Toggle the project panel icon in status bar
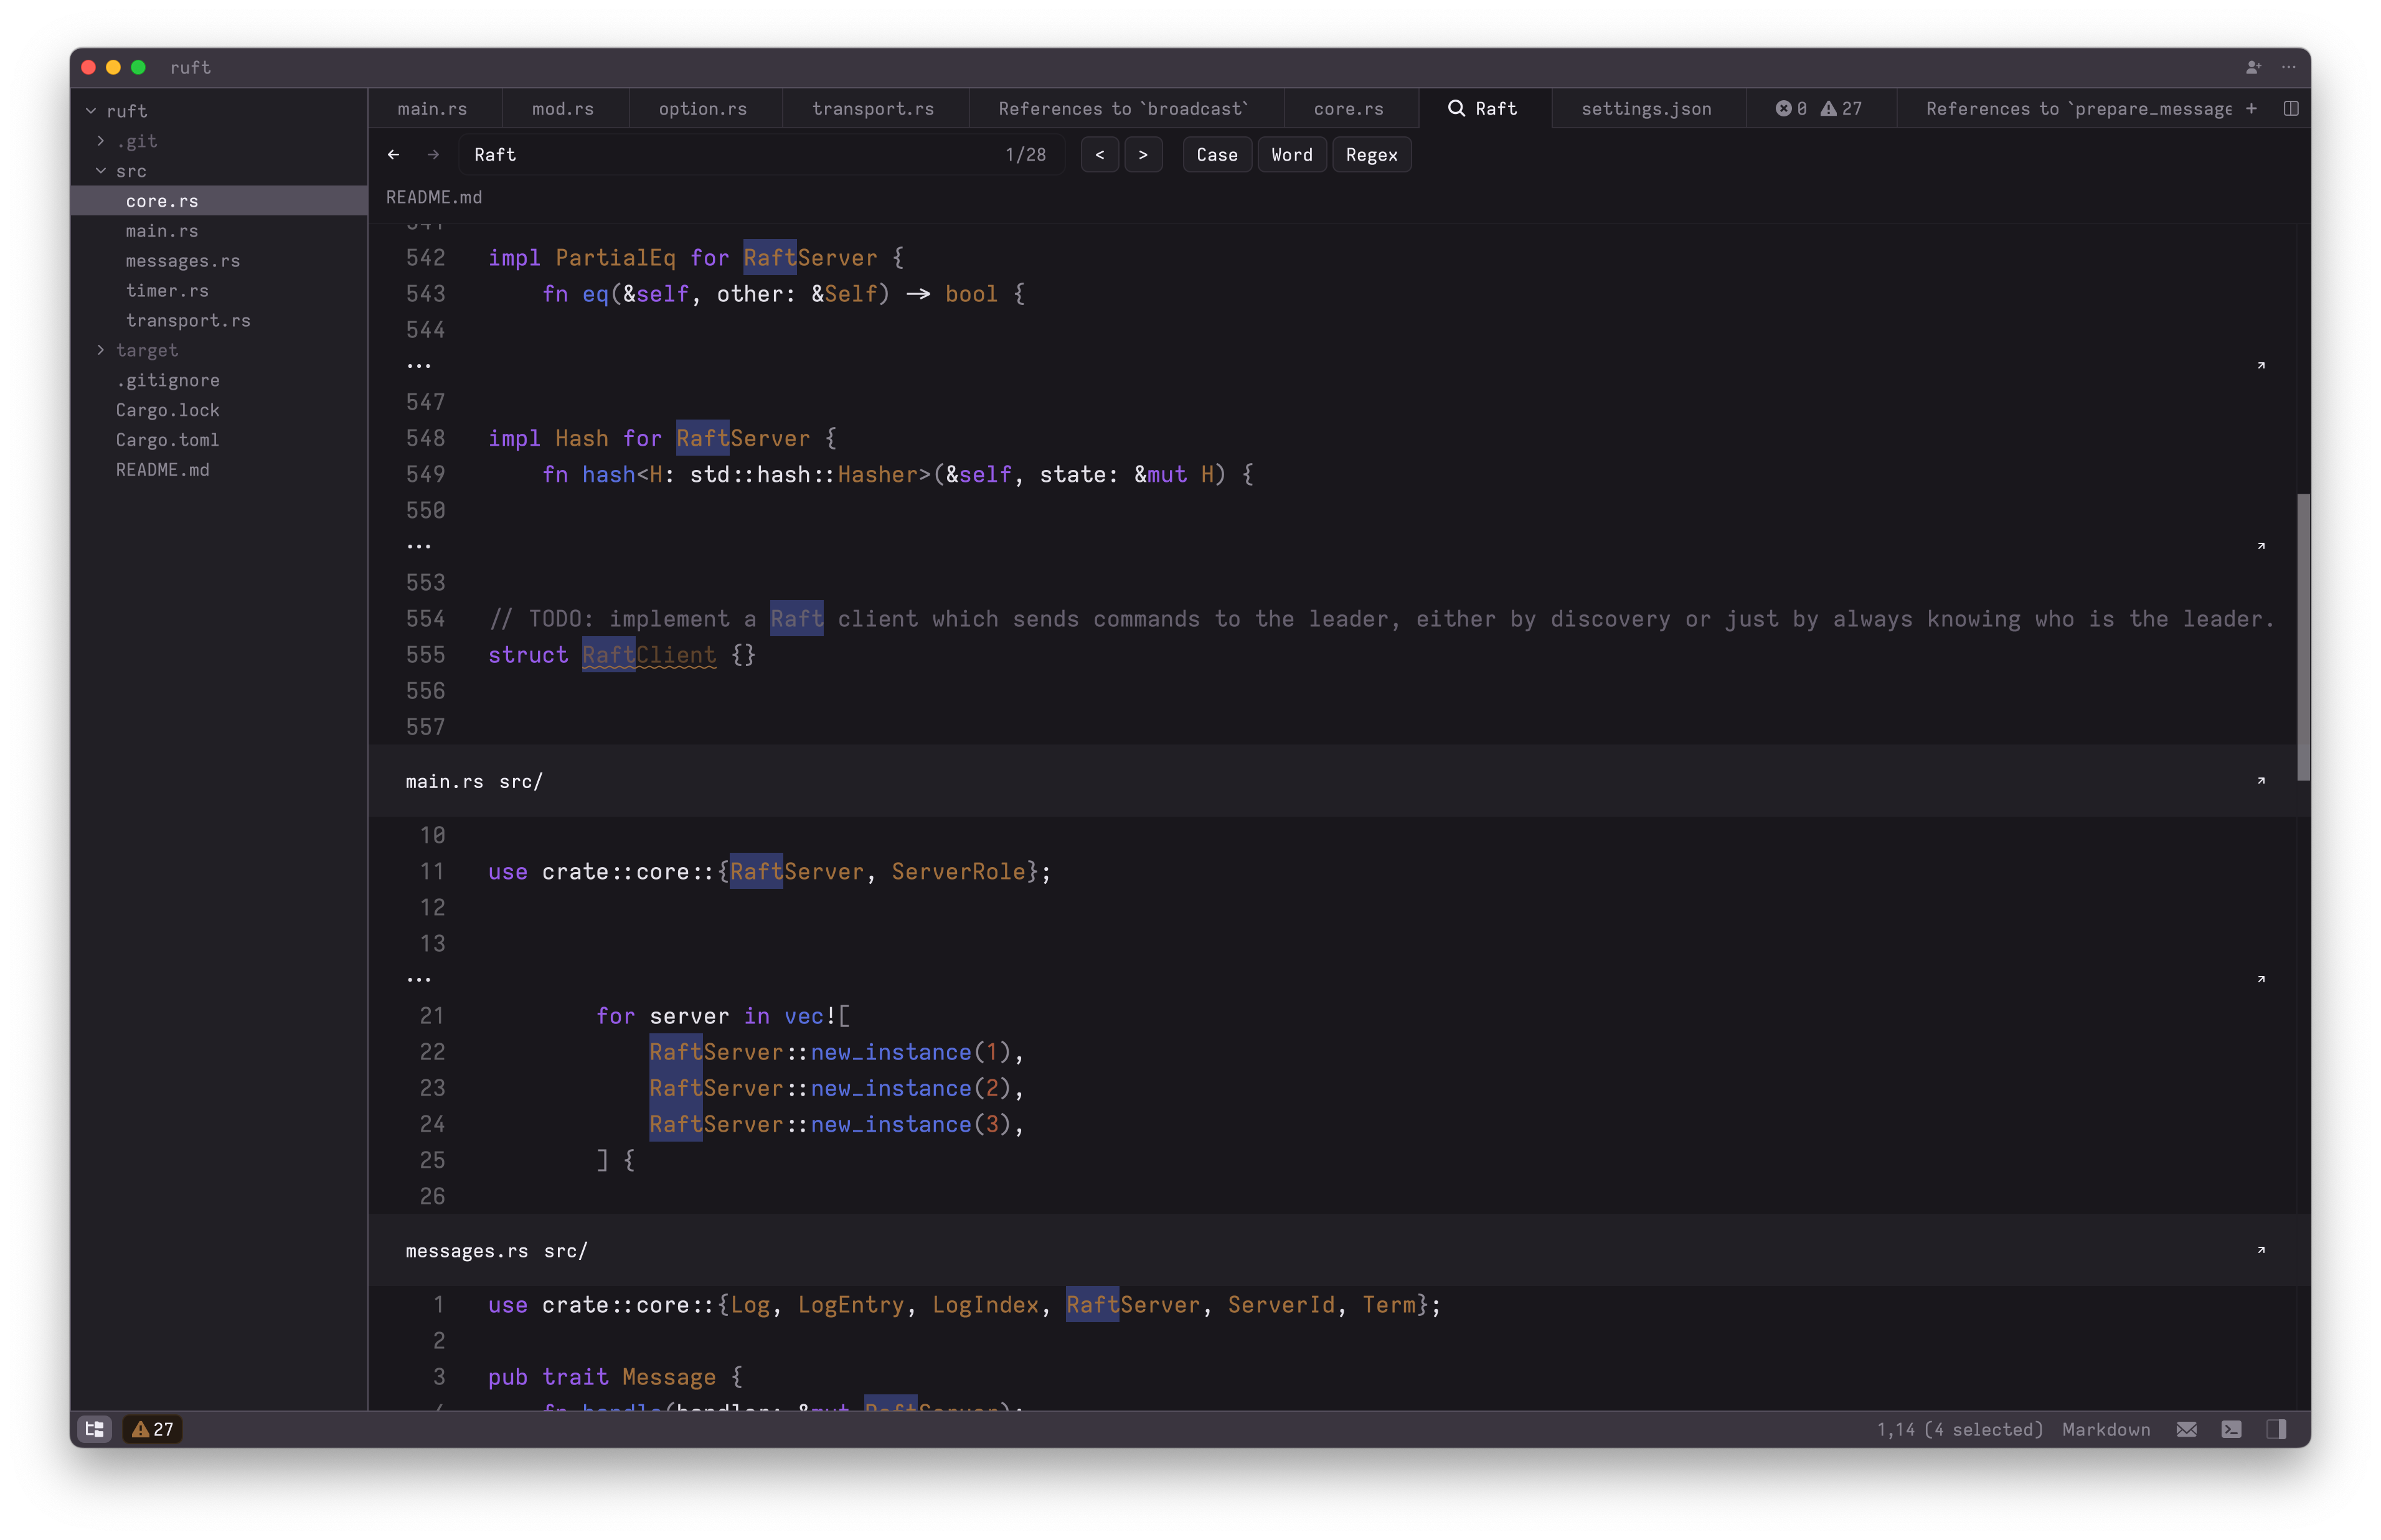Image resolution: width=2381 pixels, height=1540 pixels. click(95, 1429)
